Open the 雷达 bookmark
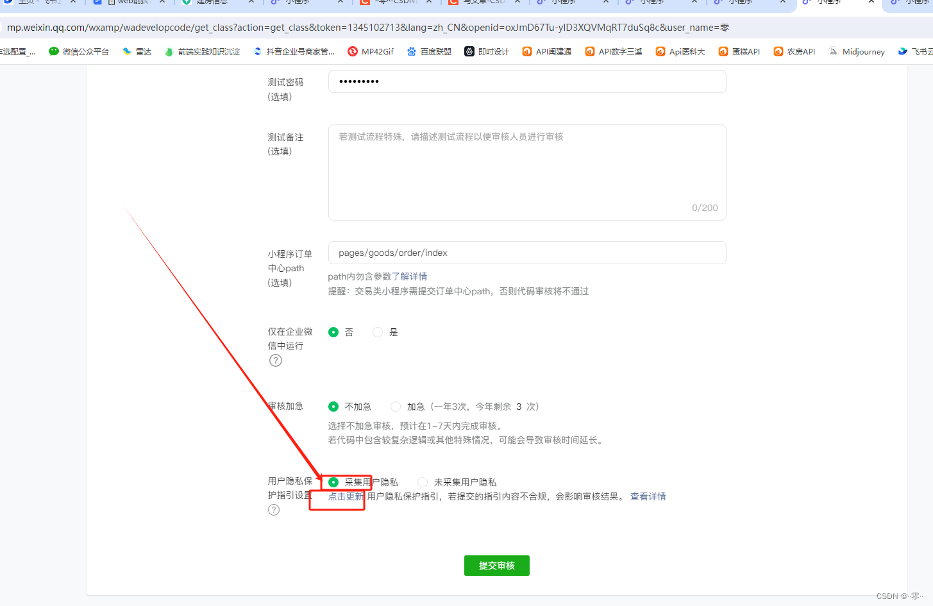The height and width of the screenshot is (606, 933). point(137,51)
